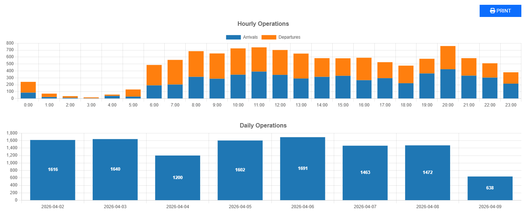Select the 2026-04-03 bar labeled 1640

pyautogui.click(x=115, y=169)
